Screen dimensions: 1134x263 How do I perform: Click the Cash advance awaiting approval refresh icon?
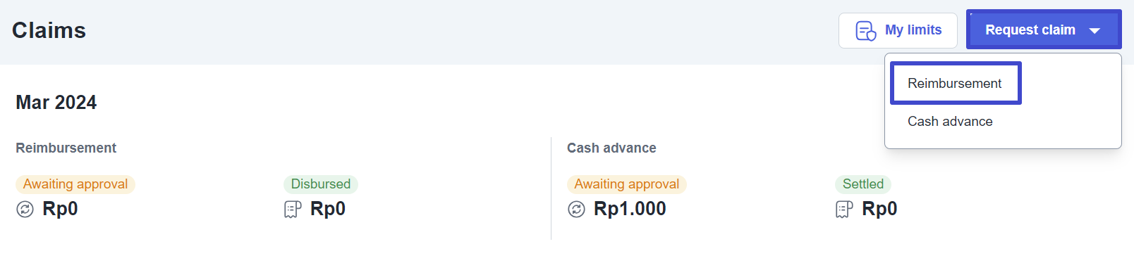coord(576,210)
